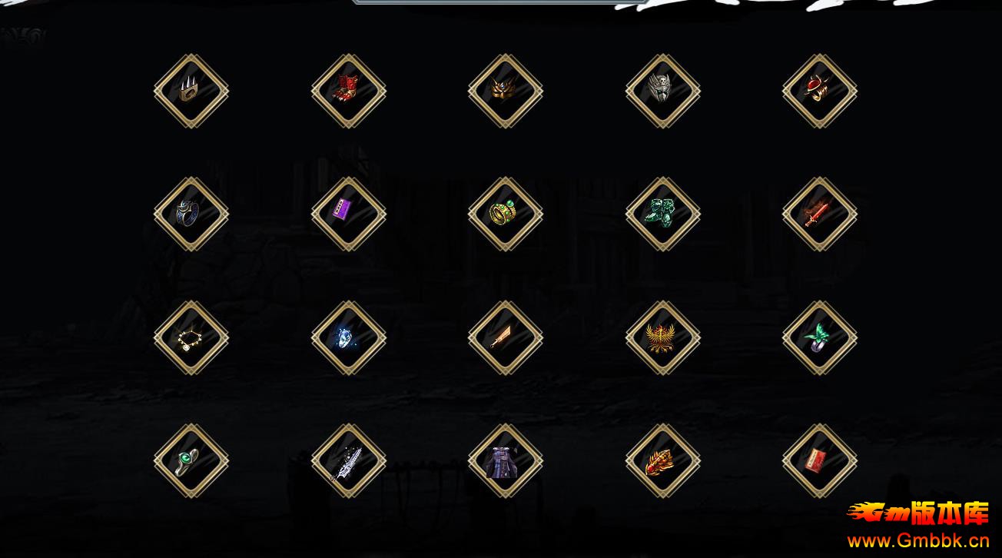Select the gold and green bracelet
The width and height of the screenshot is (1002, 558).
[x=506, y=214]
